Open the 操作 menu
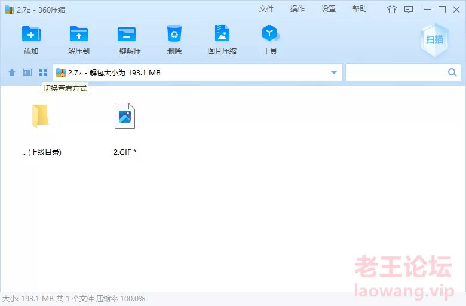Screen dimensions: 466x306 (298, 9)
